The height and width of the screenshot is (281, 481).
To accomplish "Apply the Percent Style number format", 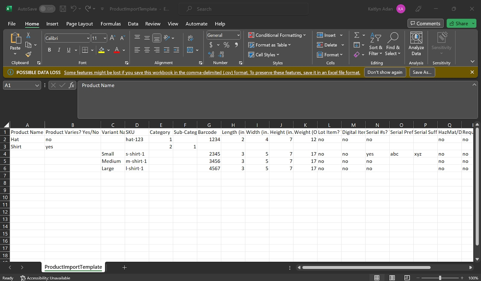I will click(226, 45).
